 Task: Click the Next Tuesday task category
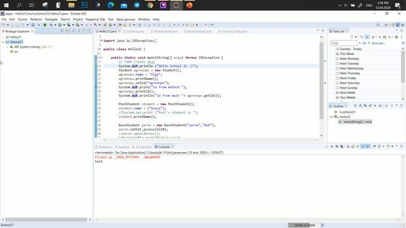coord(349,63)
